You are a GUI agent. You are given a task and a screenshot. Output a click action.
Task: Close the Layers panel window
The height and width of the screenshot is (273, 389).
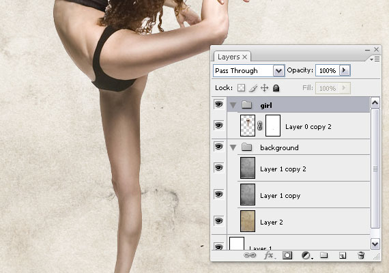pos(376,49)
